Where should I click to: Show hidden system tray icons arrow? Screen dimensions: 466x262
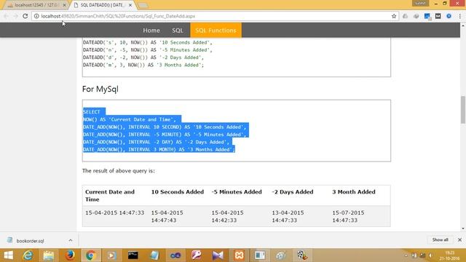click(406, 255)
